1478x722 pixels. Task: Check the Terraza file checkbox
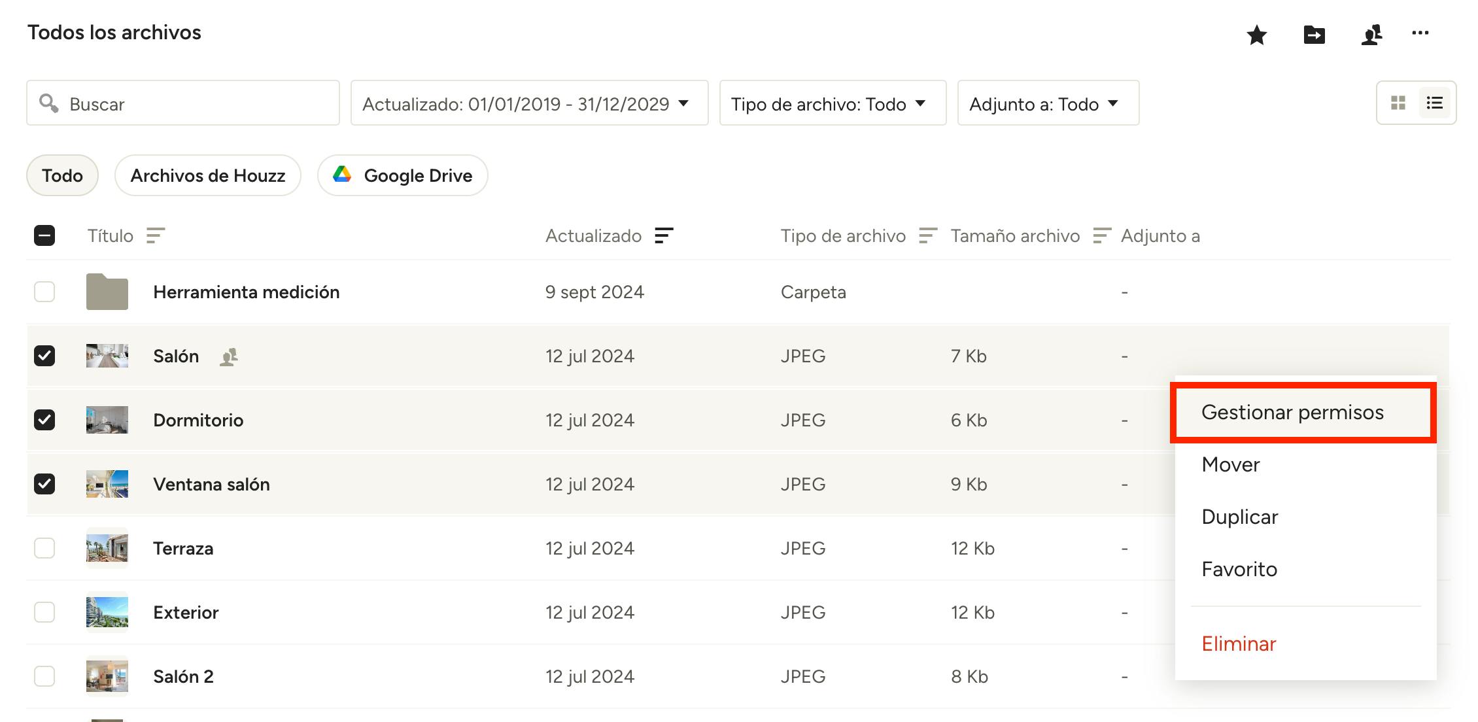(x=44, y=548)
